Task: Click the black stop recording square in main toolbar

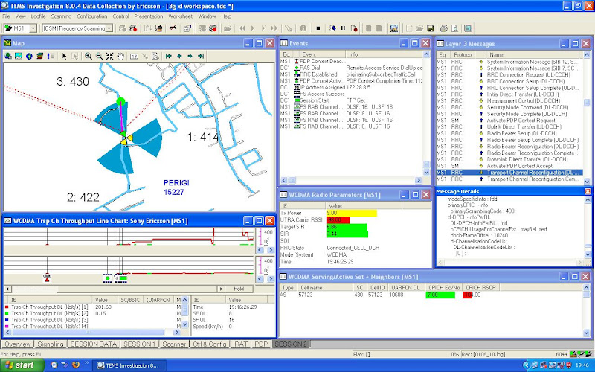Action: click(x=318, y=28)
